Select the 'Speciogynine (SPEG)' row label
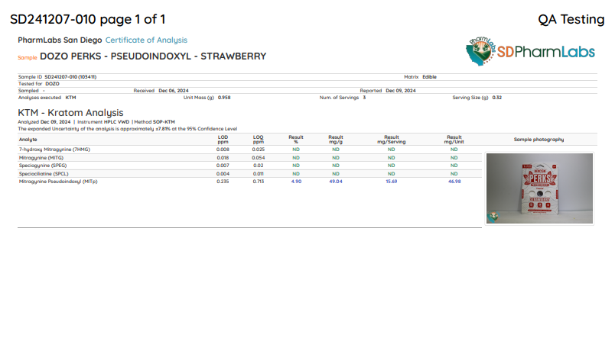Viewport: 615px width, 354px height. coord(43,166)
